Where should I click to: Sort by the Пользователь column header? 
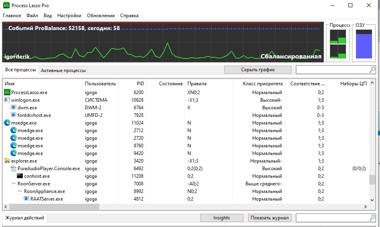point(101,84)
